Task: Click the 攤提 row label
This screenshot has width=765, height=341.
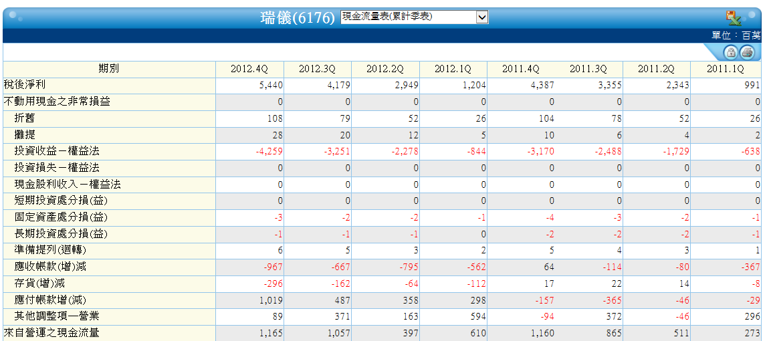Action: 25,135
